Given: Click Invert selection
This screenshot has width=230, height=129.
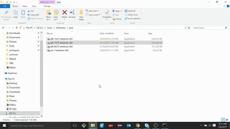Looking at the screenshot, I should [x=133, y=19].
